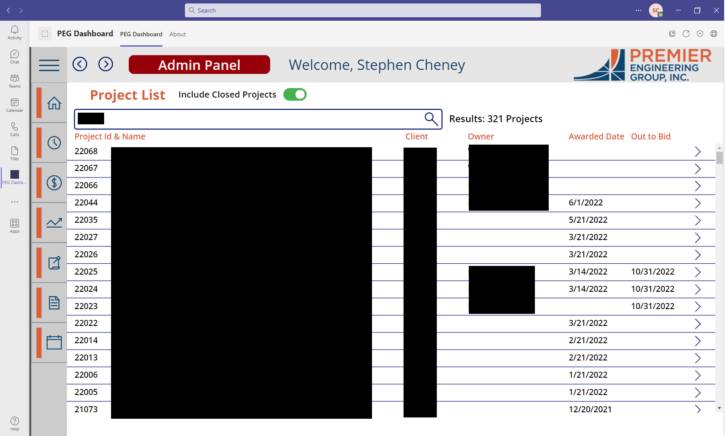Toggle the edit pencil icon in sidebar
725x436 pixels.
click(54, 262)
